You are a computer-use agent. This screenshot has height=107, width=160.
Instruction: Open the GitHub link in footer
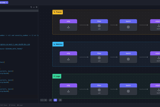[12, 105]
